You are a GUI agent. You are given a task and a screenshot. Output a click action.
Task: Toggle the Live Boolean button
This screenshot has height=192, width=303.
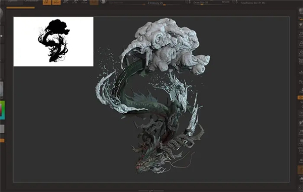31,1
